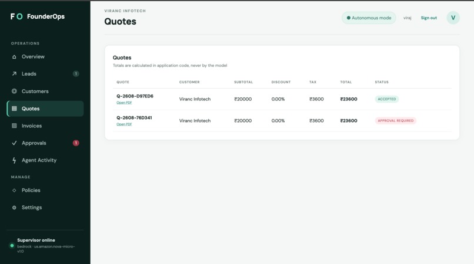
Task: Open Settings from the sidebar
Action: [45, 208]
